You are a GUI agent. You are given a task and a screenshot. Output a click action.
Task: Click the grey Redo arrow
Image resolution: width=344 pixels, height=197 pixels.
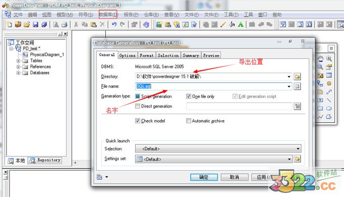click(122, 24)
